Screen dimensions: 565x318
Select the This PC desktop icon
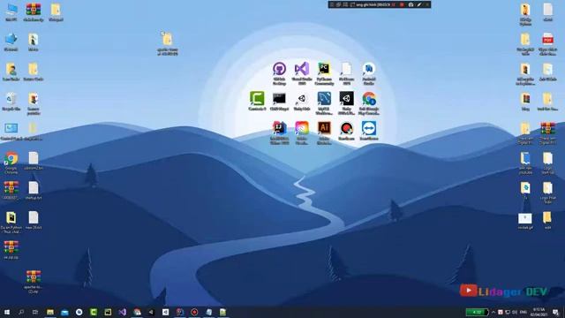point(11,12)
